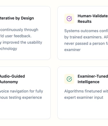Click the 'continuously through' description line
The width and height of the screenshot is (108, 126).
click(19, 30)
